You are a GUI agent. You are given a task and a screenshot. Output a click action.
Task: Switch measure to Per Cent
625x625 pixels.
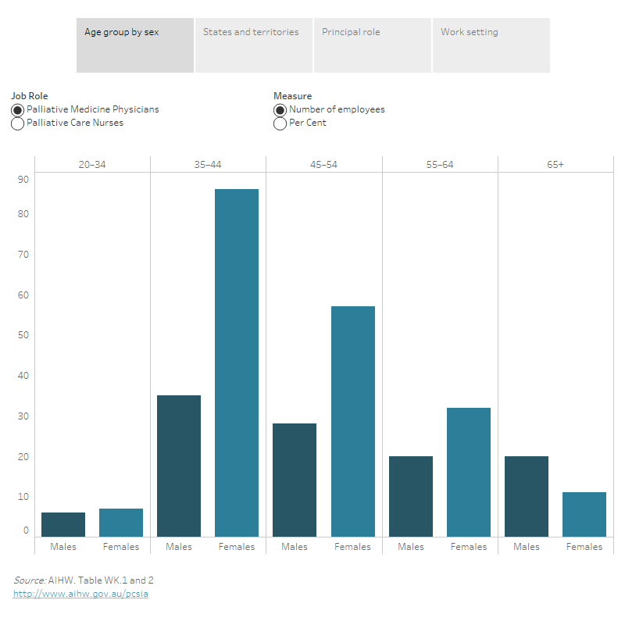click(x=280, y=123)
